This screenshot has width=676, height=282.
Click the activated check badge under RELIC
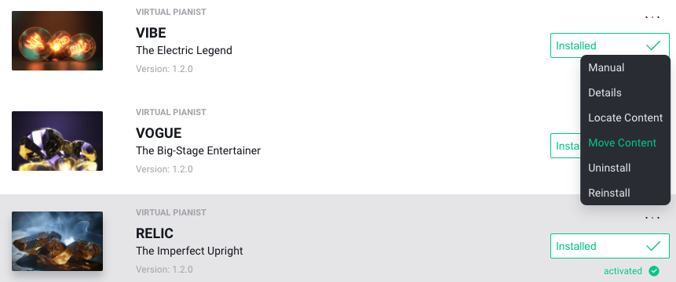[654, 271]
